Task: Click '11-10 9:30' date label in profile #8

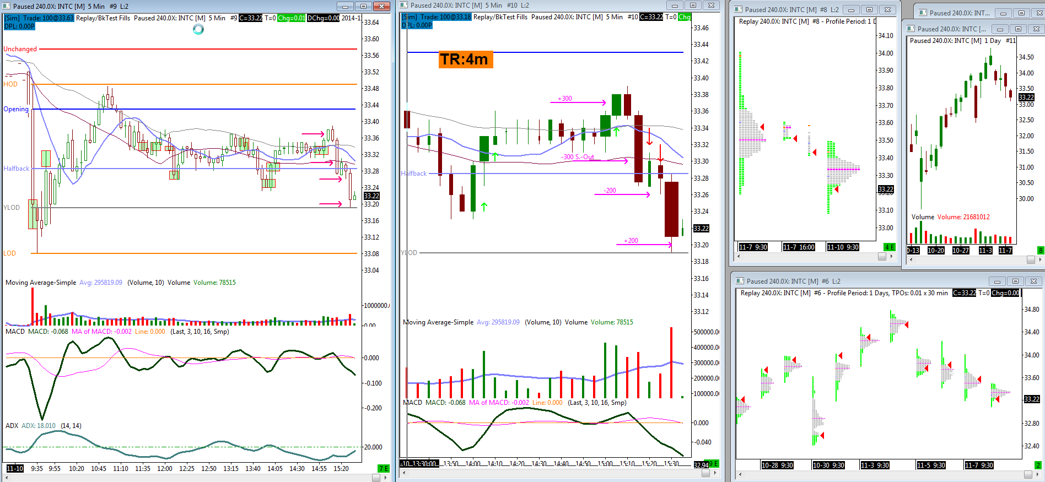Action: [x=843, y=247]
